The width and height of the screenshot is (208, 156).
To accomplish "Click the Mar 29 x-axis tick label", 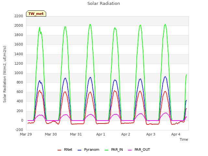I will coord(26,134).
